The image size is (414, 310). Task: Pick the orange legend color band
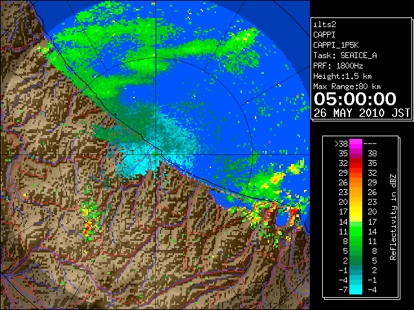click(356, 182)
